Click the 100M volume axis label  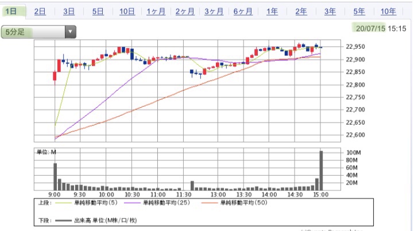pos(354,153)
